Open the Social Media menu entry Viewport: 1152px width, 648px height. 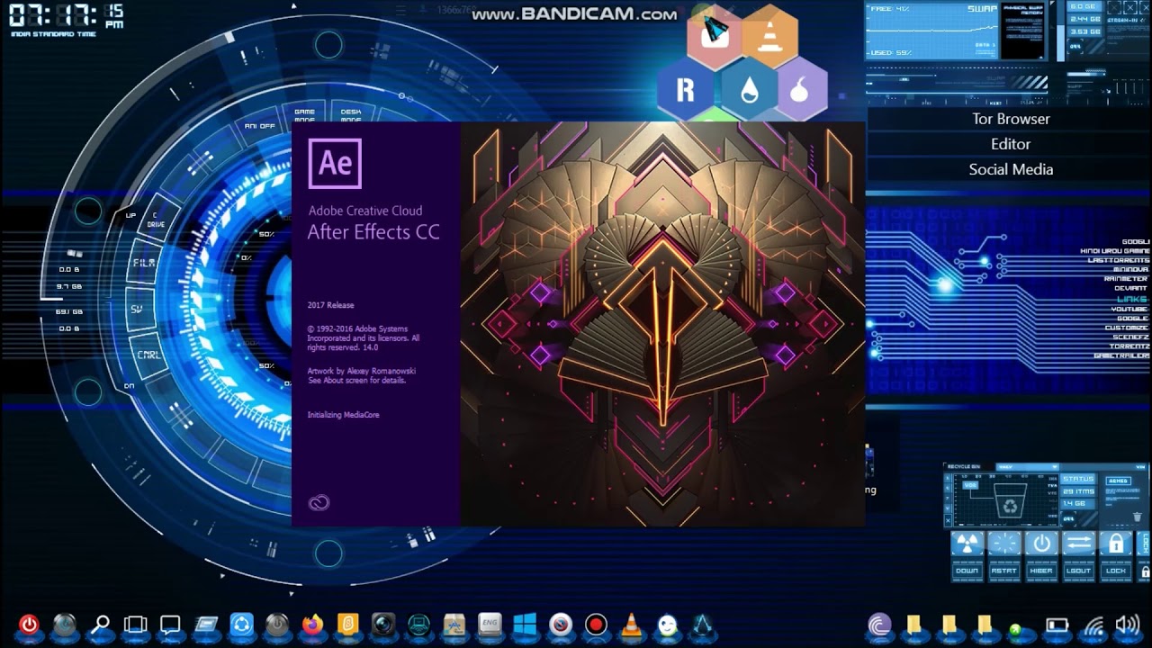[1011, 169]
